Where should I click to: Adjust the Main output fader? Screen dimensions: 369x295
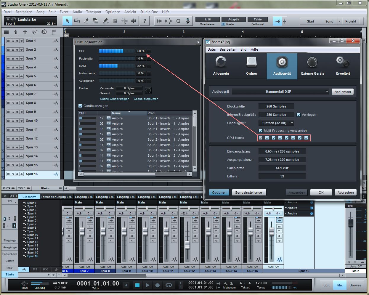[x=351, y=223]
